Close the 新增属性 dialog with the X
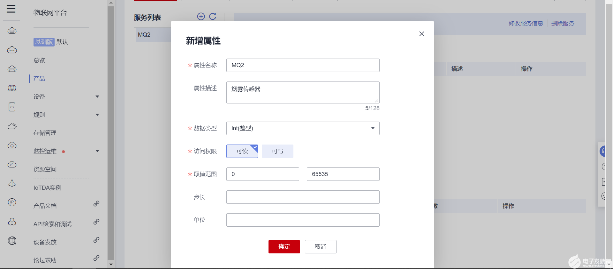The width and height of the screenshot is (613, 269). tap(422, 34)
